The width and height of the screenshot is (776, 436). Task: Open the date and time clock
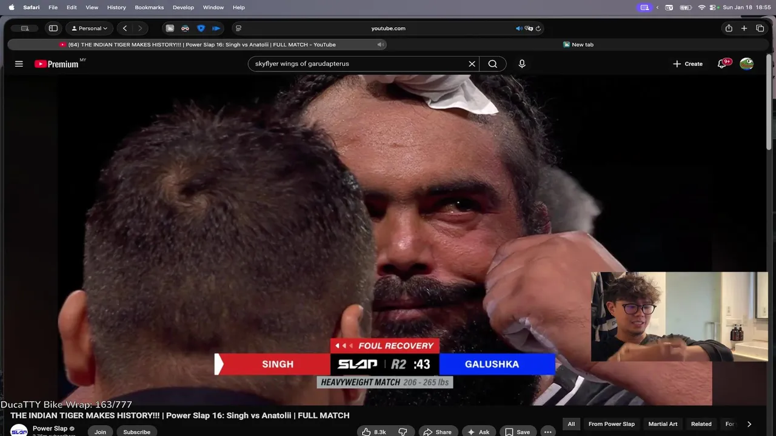[747, 7]
